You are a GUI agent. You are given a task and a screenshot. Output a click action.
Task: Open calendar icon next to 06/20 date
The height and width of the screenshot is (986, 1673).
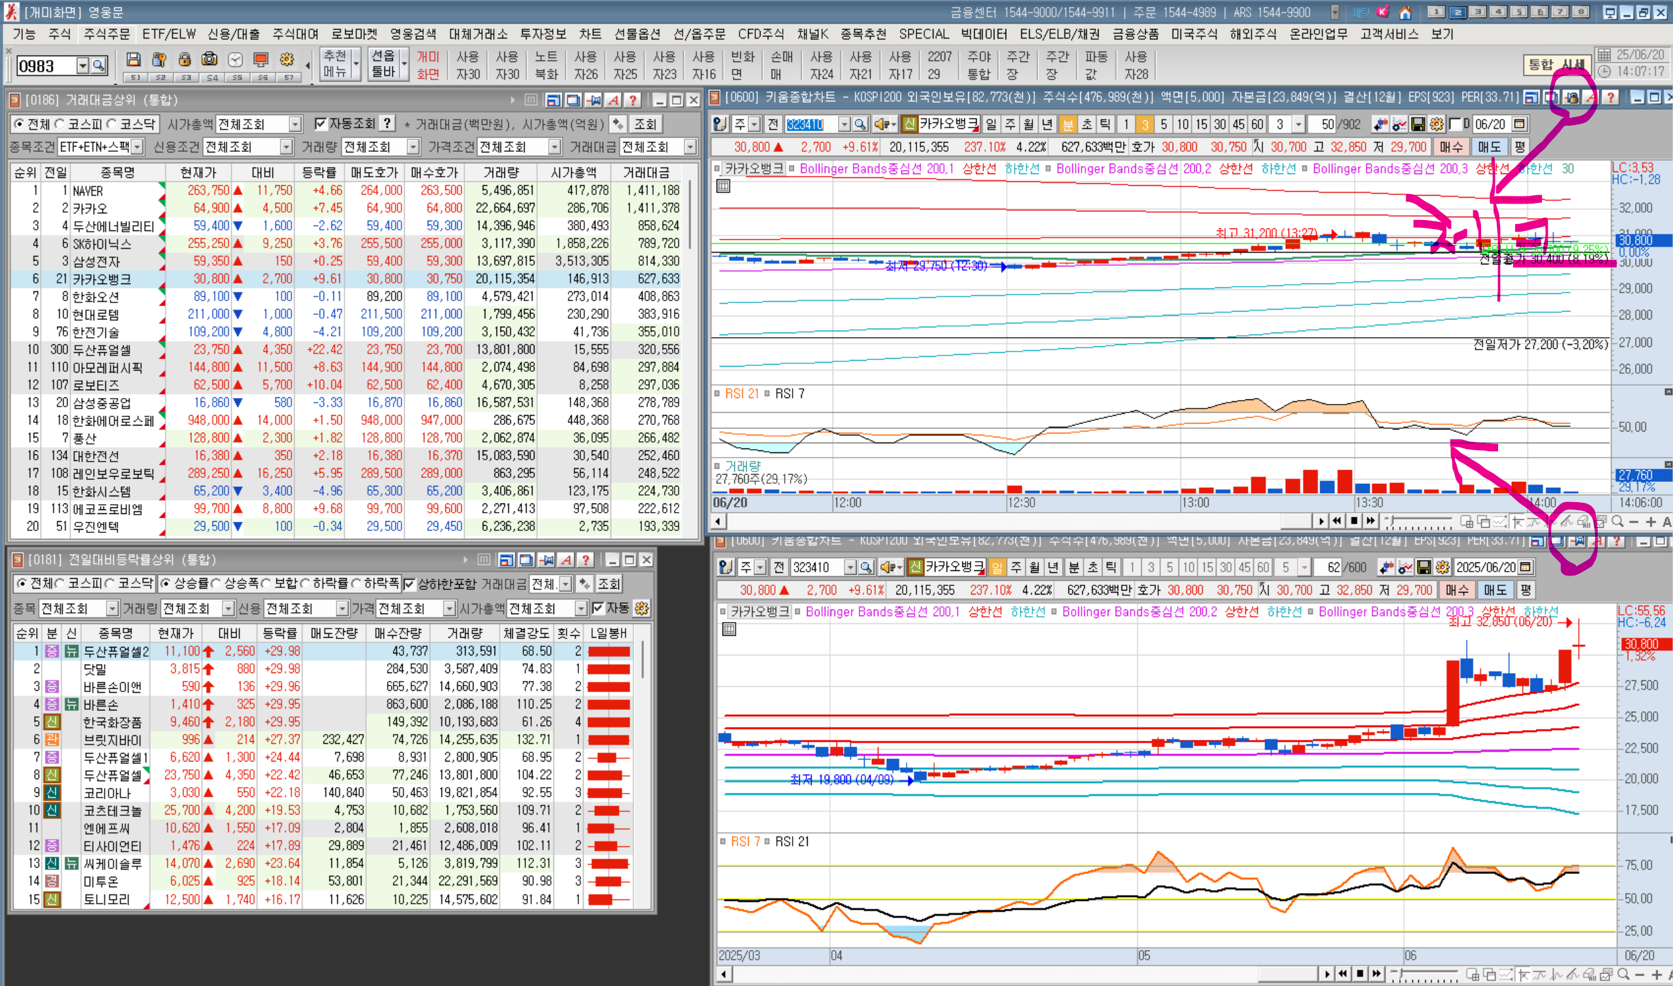(x=1519, y=124)
